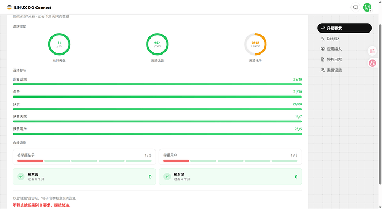
Task: Click the 活跃程度 section heading
Action: [19, 26]
